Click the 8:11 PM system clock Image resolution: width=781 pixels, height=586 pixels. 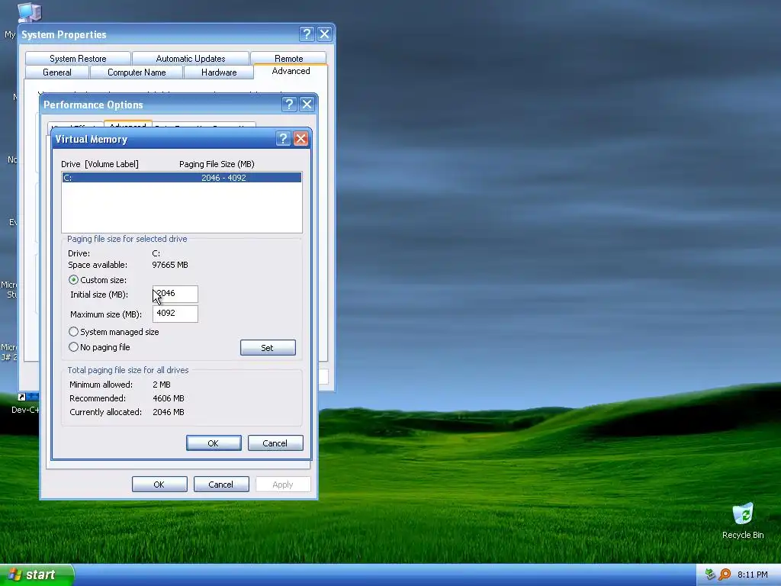[753, 575]
